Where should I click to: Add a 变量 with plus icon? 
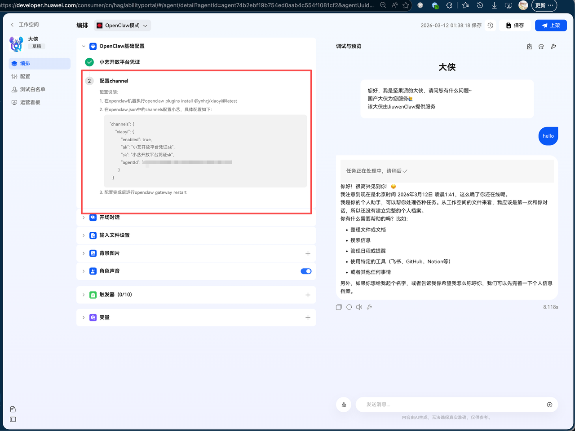tap(308, 318)
